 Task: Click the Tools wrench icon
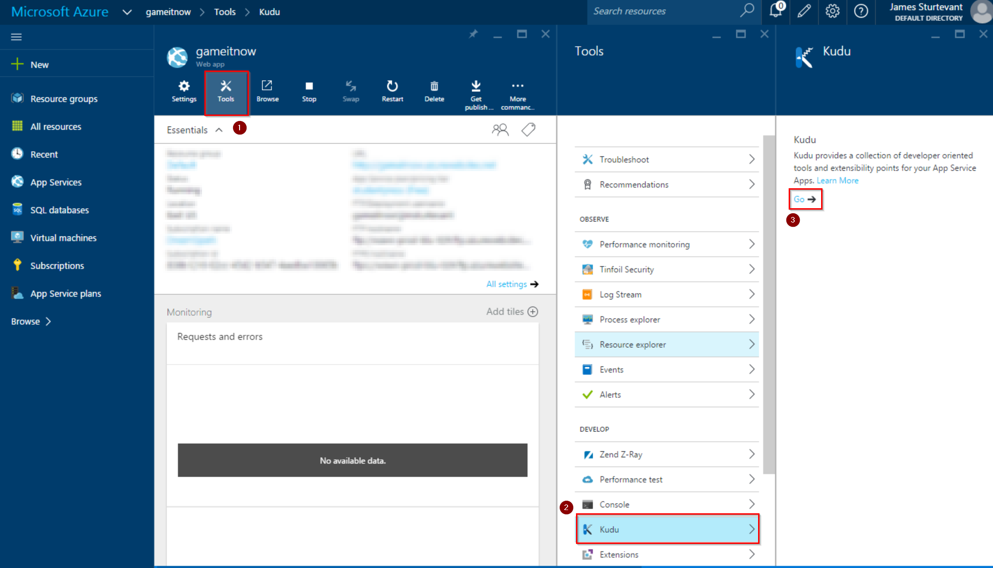pyautogui.click(x=226, y=86)
